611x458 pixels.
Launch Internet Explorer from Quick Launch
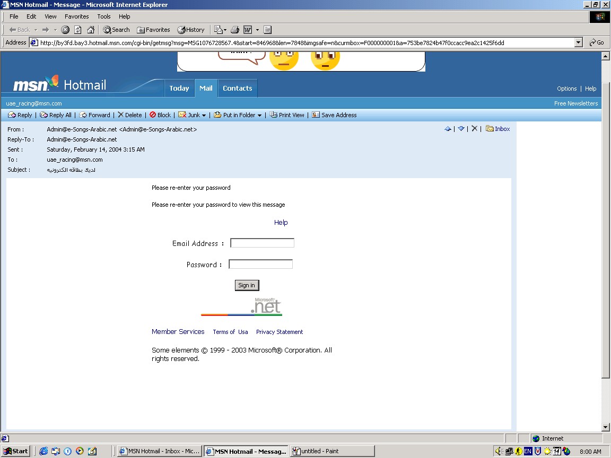pyautogui.click(x=43, y=451)
